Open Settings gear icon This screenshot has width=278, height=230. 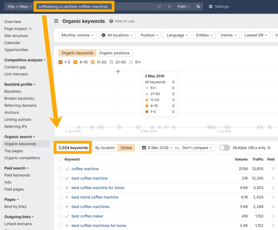211,6
